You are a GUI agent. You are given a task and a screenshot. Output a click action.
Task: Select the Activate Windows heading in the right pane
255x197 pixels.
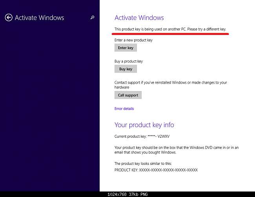[x=139, y=18]
